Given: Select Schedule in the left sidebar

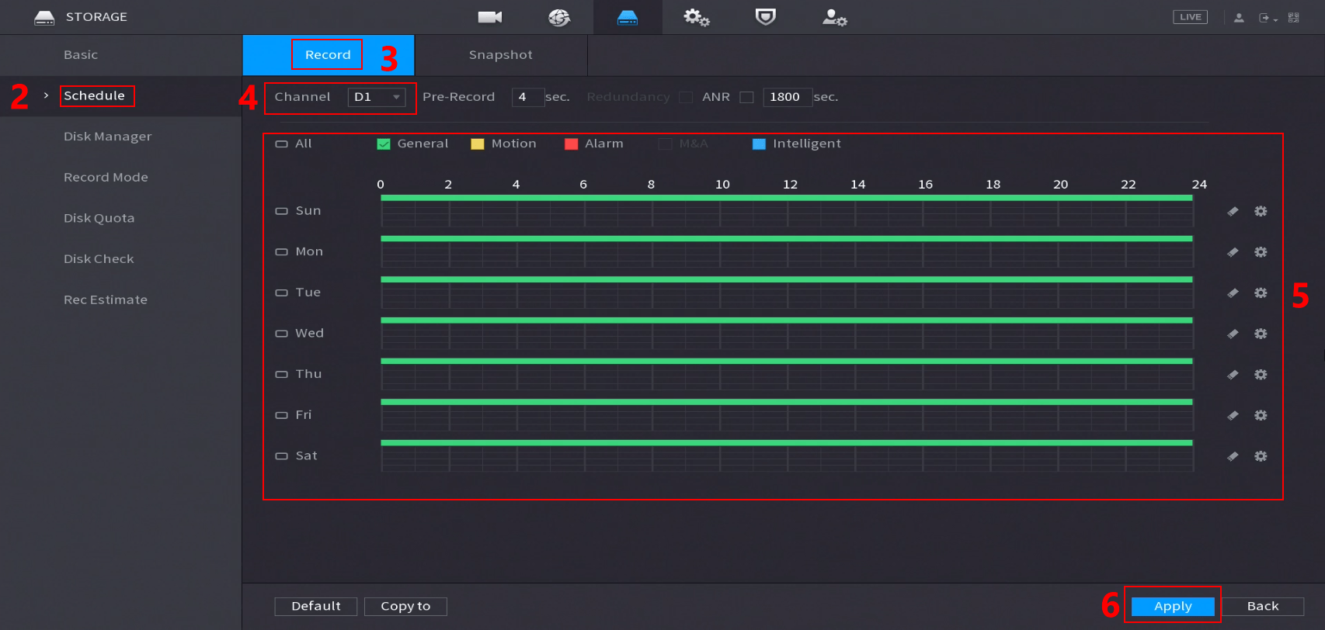Looking at the screenshot, I should point(94,96).
